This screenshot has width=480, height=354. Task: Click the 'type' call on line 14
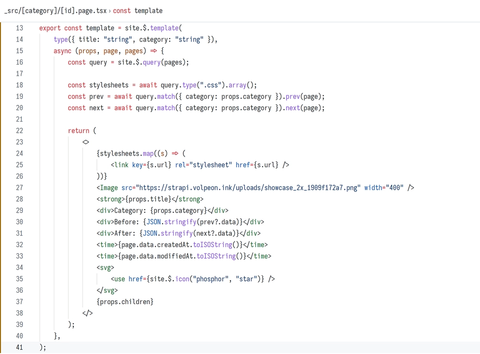click(60, 39)
